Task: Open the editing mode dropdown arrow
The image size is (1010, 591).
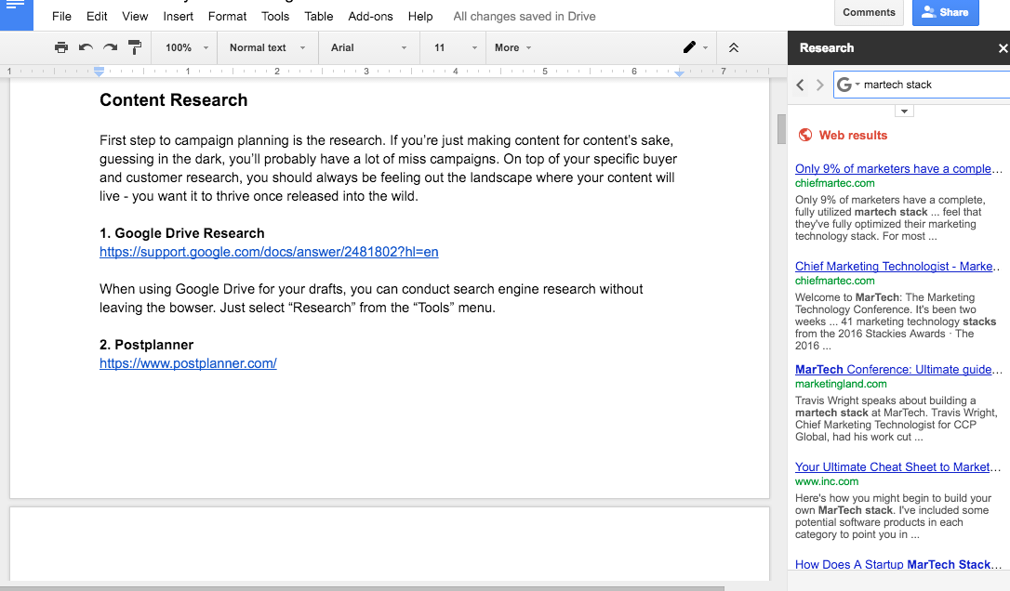Action: (705, 48)
